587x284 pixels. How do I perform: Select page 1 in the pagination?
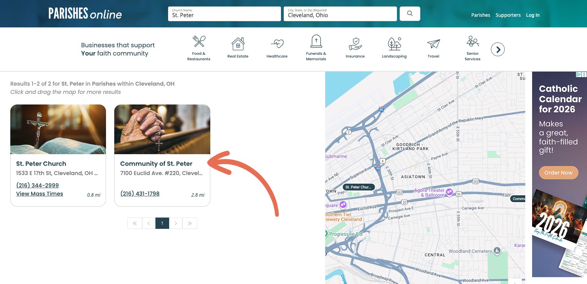tap(162, 223)
